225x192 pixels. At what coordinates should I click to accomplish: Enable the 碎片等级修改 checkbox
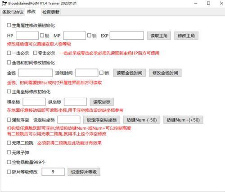click(x=9, y=172)
